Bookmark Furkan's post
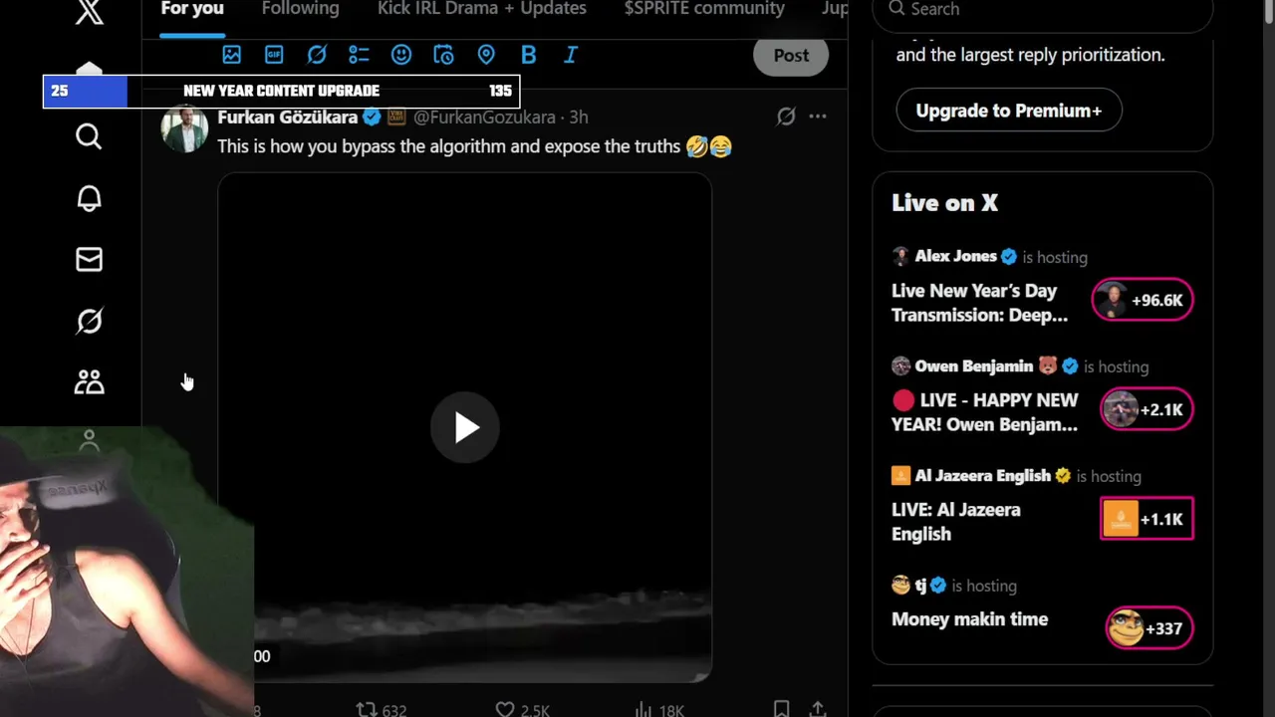This screenshot has height=717, width=1275. point(782,709)
